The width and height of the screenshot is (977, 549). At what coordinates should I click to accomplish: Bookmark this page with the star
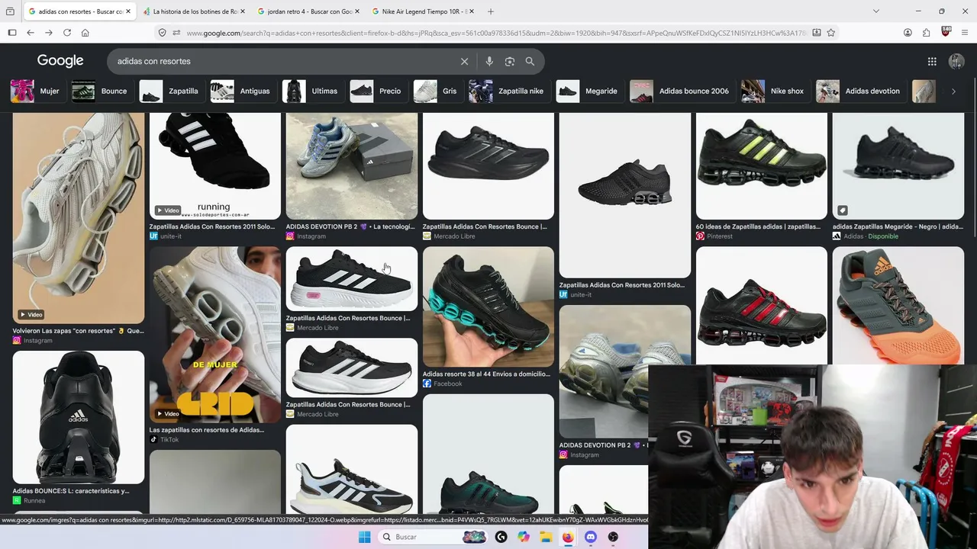click(831, 33)
